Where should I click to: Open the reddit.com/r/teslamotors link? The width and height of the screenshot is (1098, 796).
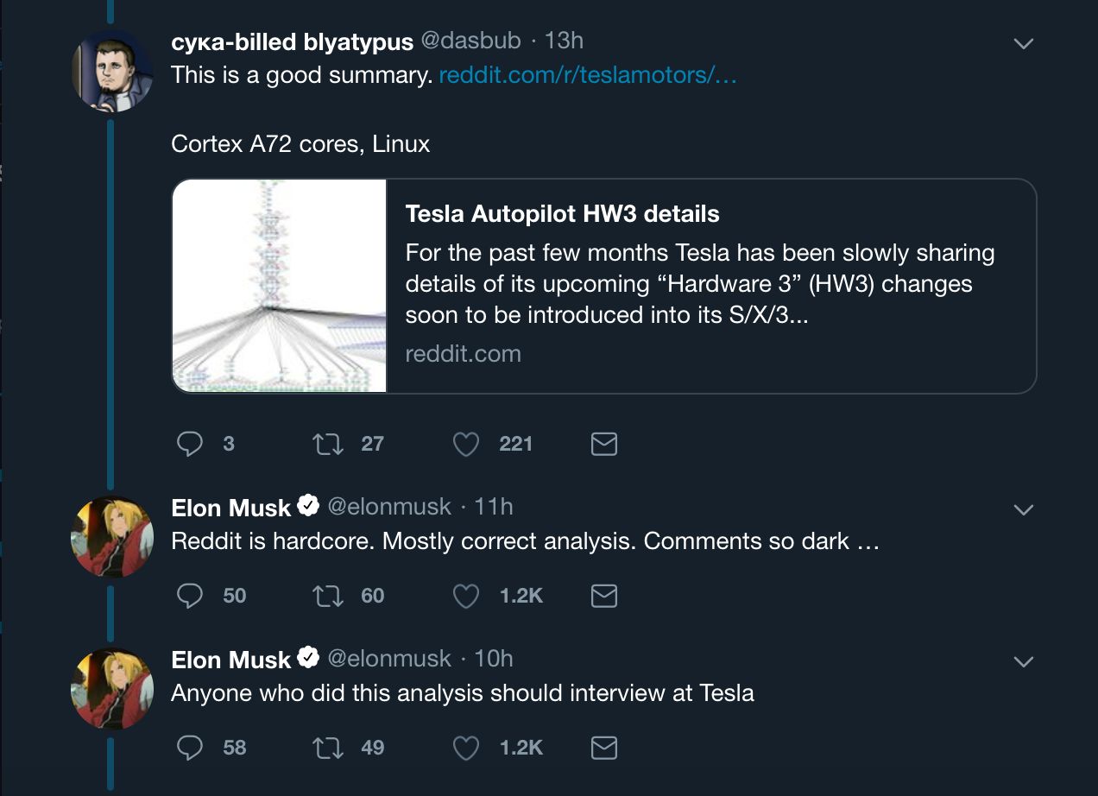[x=588, y=76]
